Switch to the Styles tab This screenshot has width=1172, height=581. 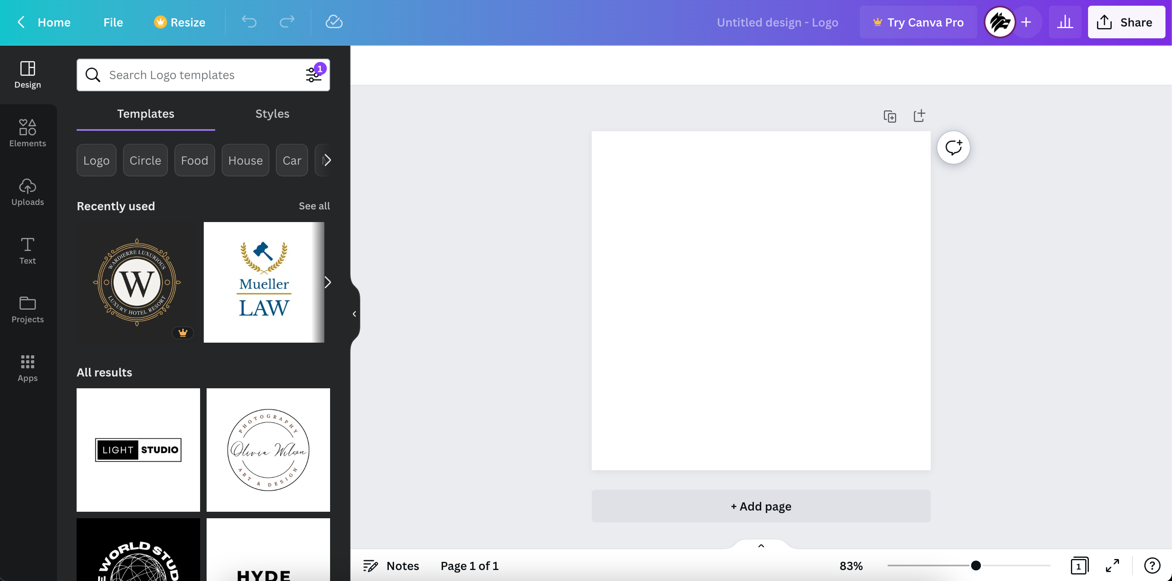pyautogui.click(x=273, y=114)
